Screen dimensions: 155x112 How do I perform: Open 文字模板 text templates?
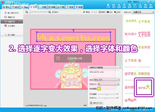pos(10,26)
